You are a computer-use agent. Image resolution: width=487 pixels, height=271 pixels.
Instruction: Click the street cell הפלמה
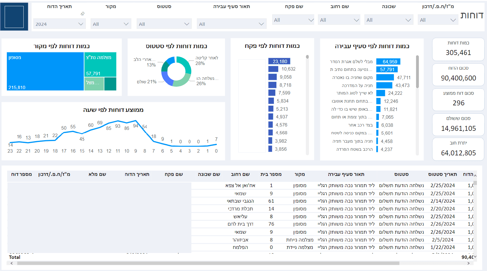coord(240,247)
